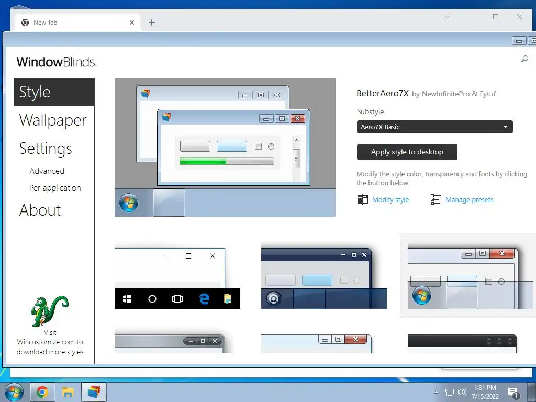Click the Modify style window icon

pyautogui.click(x=362, y=199)
